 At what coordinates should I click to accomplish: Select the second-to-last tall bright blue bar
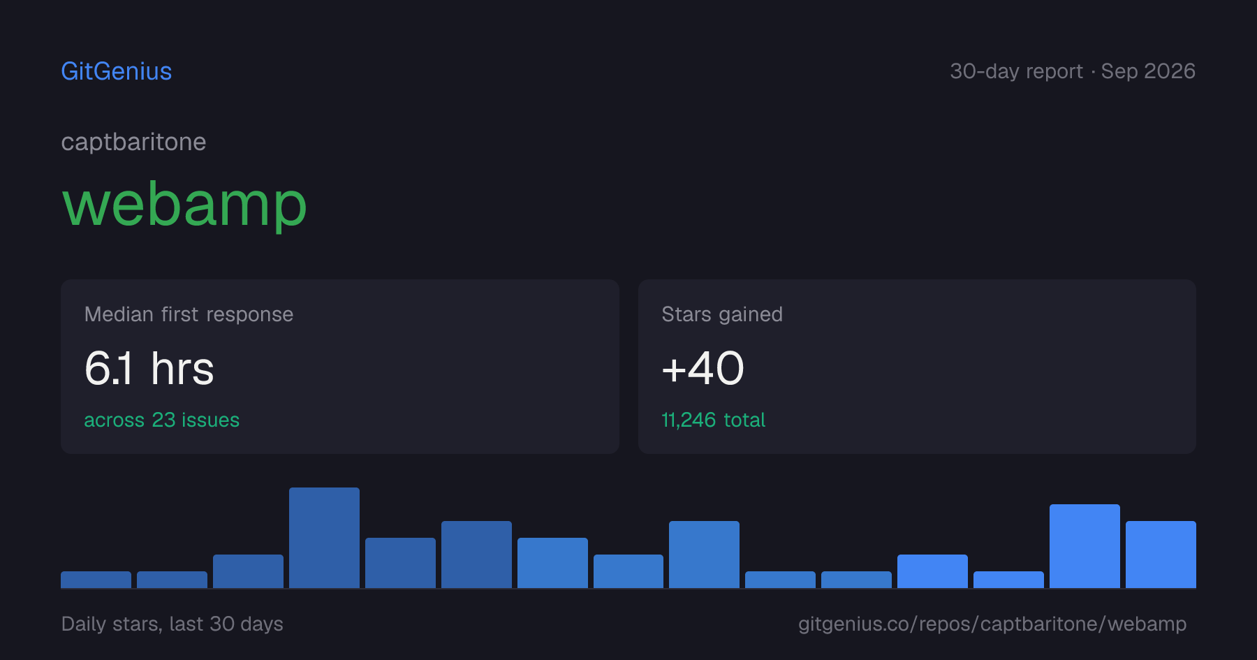1085,546
